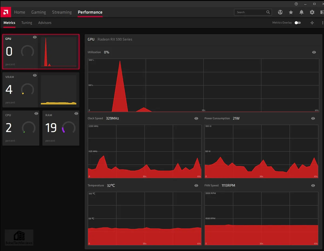Open the Advisors sub-tab
Viewport: 324px width, 251px height.
pyautogui.click(x=45, y=23)
